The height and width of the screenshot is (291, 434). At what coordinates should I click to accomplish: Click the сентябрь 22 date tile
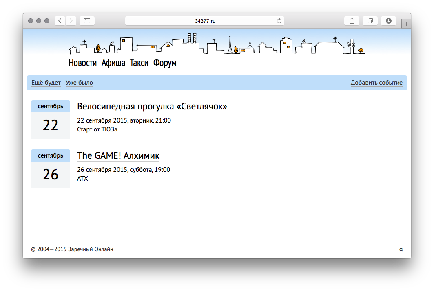click(x=51, y=120)
